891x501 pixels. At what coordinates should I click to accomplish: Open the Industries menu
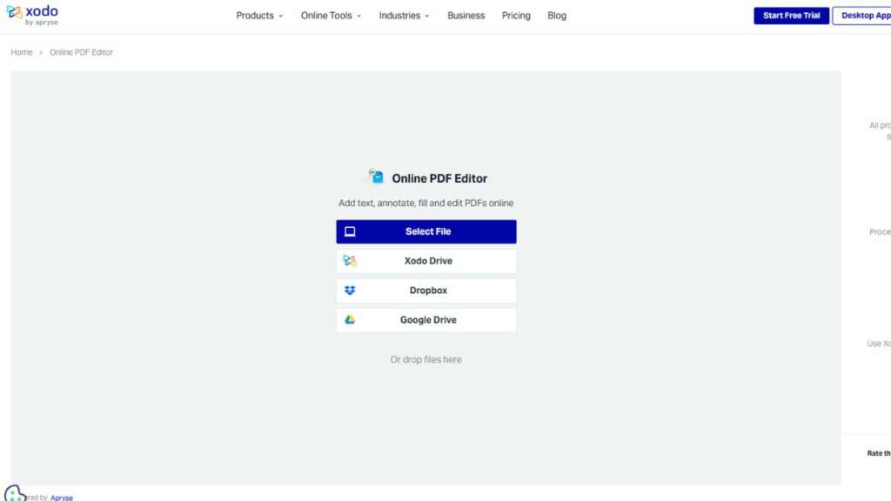tap(404, 16)
